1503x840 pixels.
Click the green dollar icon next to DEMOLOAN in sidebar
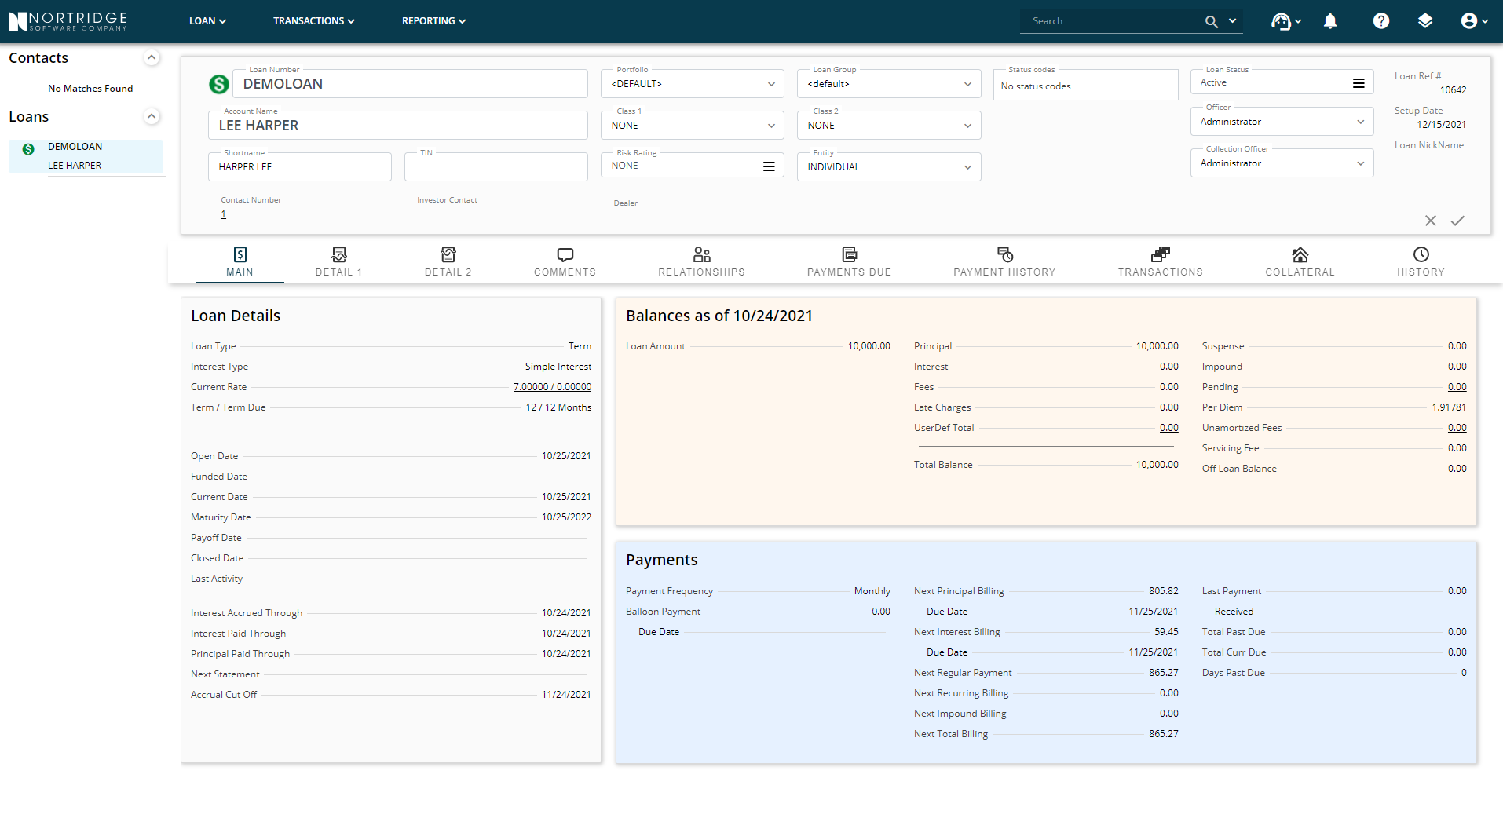coord(28,149)
